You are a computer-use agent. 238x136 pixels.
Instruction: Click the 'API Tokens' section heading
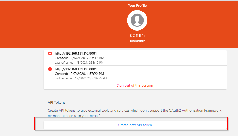56,102
